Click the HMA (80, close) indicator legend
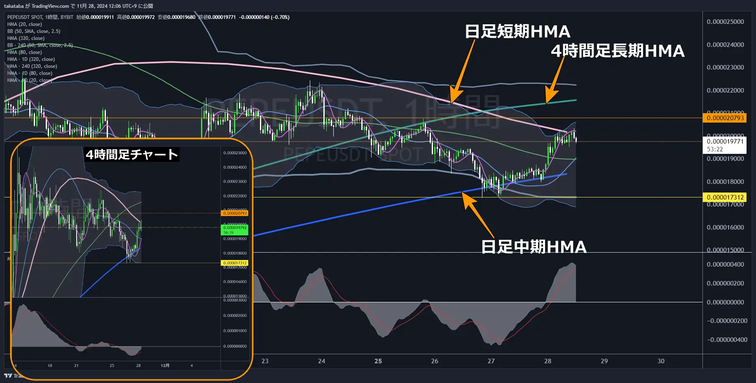Viewport: 756px width, 383px height. (x=24, y=52)
